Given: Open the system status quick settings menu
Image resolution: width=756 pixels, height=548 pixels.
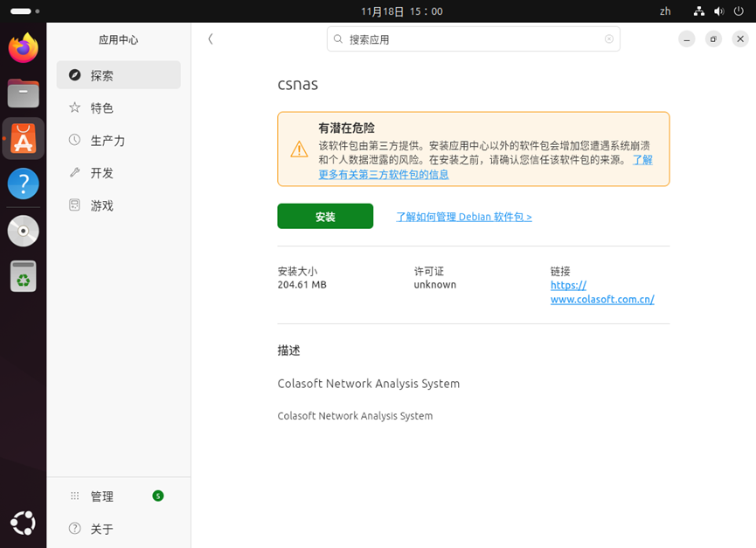Looking at the screenshot, I should pyautogui.click(x=718, y=11).
